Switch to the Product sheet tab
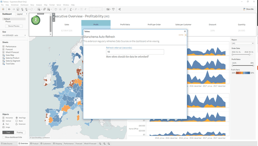The image size is (258, 146). (x=34, y=144)
